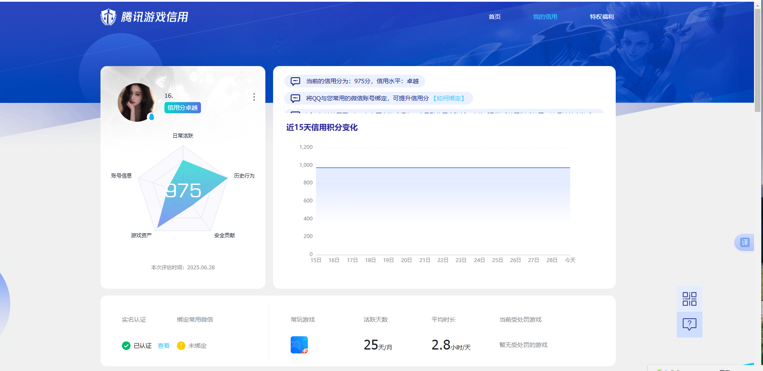Click the 未绑定 WeChat status text
This screenshot has height=371, width=763.
point(198,346)
